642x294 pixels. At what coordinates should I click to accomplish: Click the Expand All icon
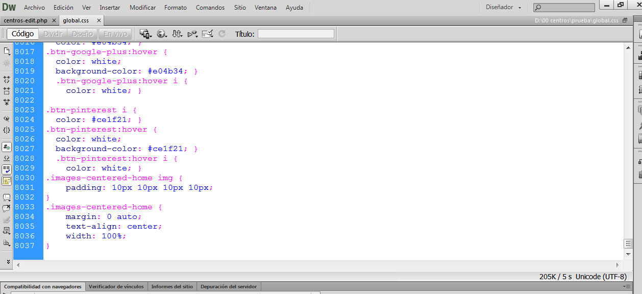coord(7,102)
